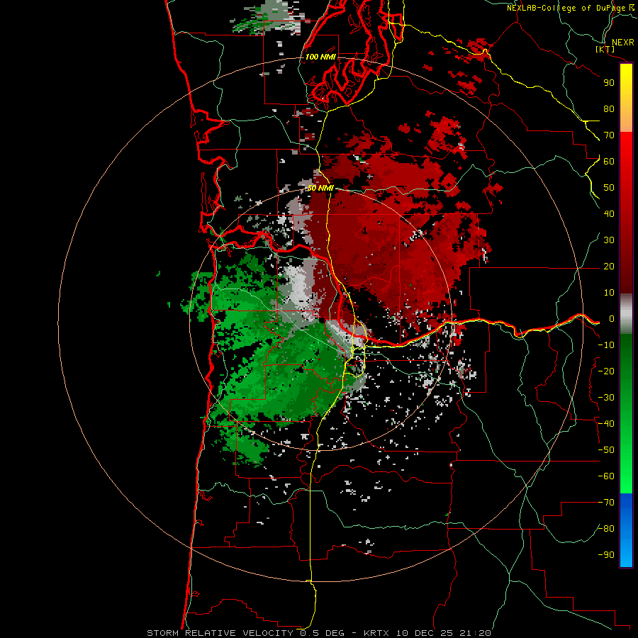Click the 30 value on velocity scale

pyautogui.click(x=609, y=240)
